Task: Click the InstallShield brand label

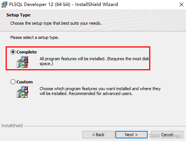Action: tap(12, 126)
